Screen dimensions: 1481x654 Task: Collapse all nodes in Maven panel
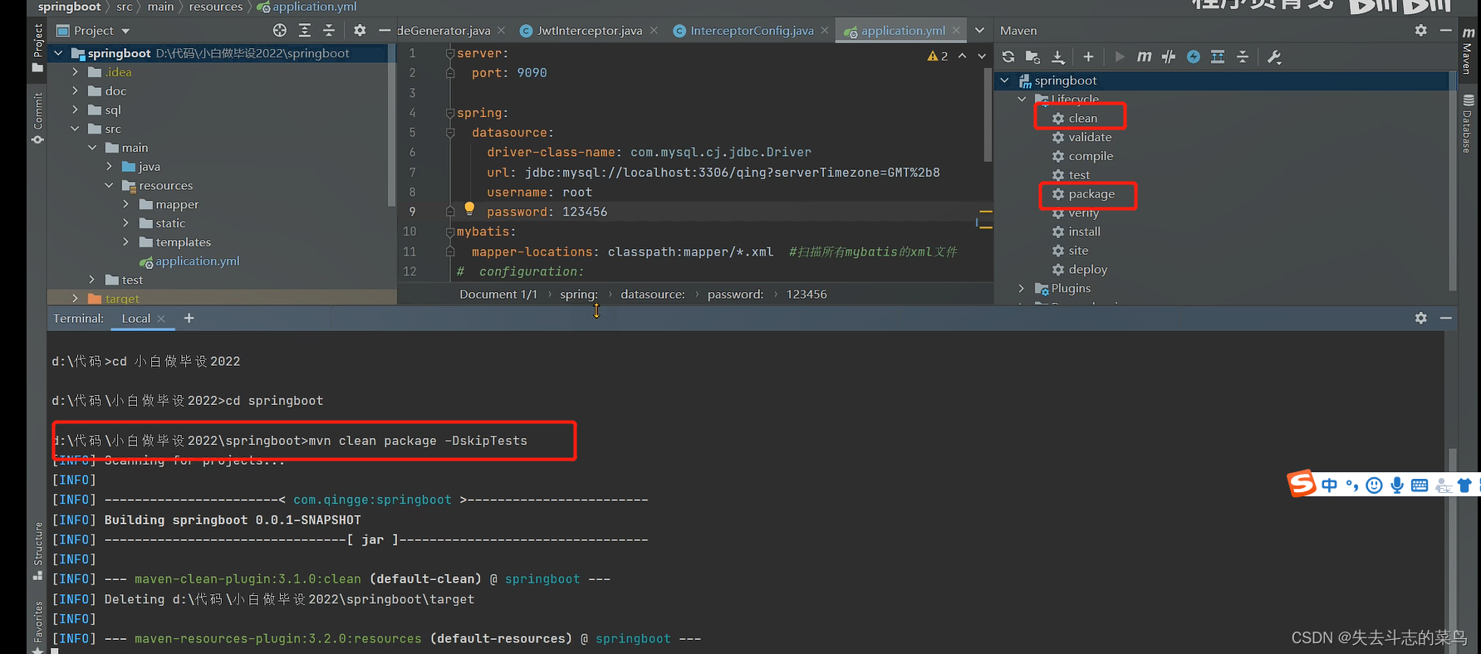coord(1243,56)
